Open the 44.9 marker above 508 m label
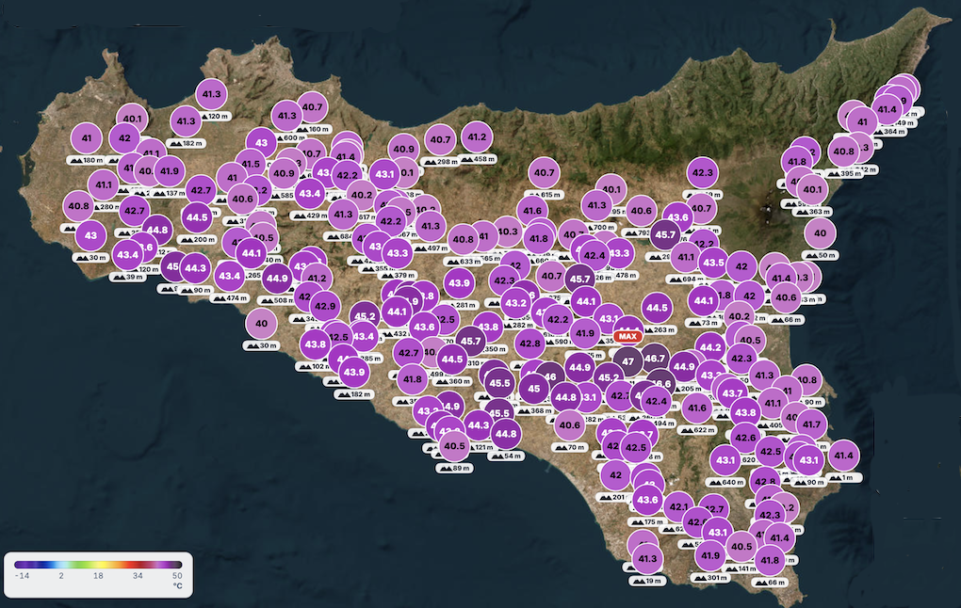 pyautogui.click(x=277, y=278)
